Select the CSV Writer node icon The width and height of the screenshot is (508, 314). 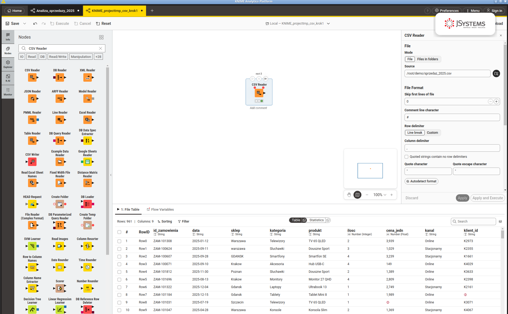coord(32,162)
